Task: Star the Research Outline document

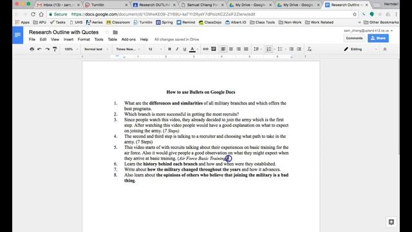Action: [107, 32]
